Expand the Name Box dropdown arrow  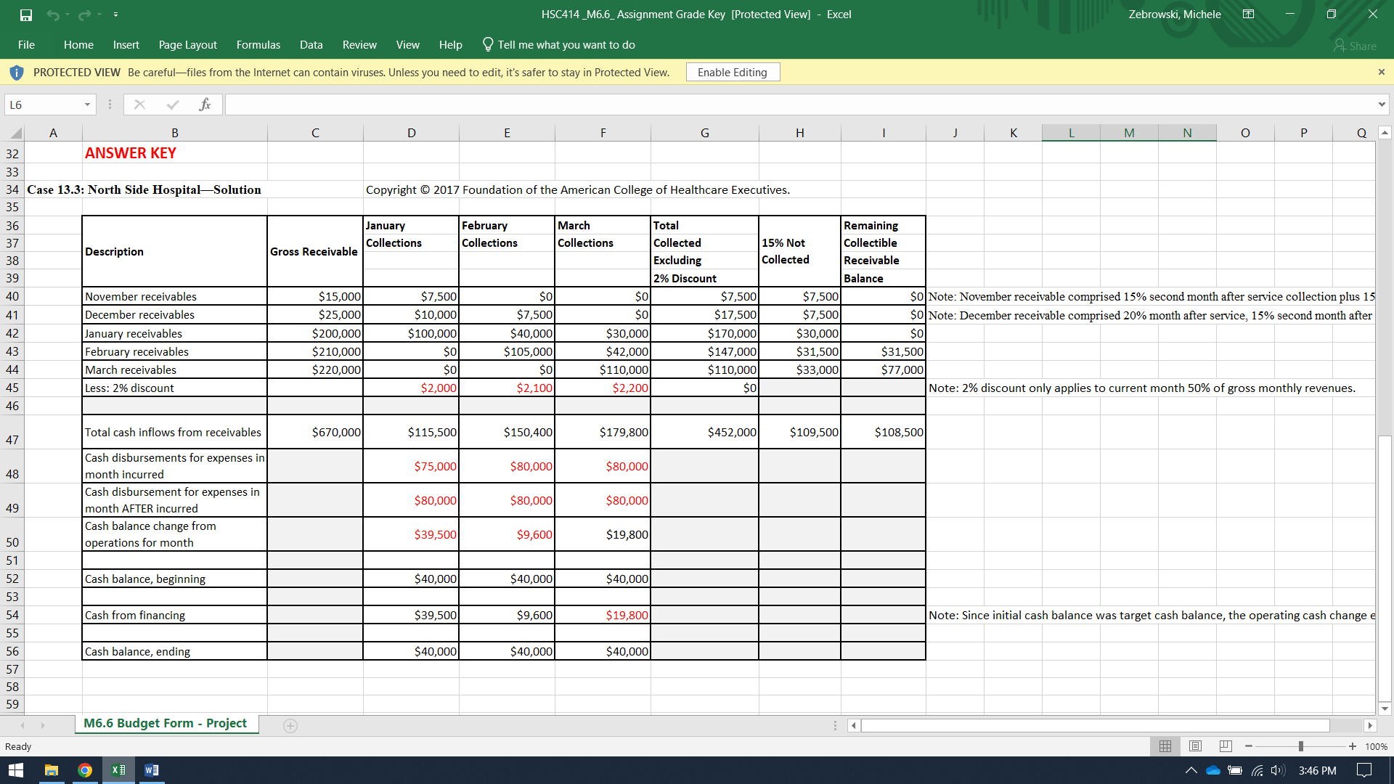tap(87, 105)
